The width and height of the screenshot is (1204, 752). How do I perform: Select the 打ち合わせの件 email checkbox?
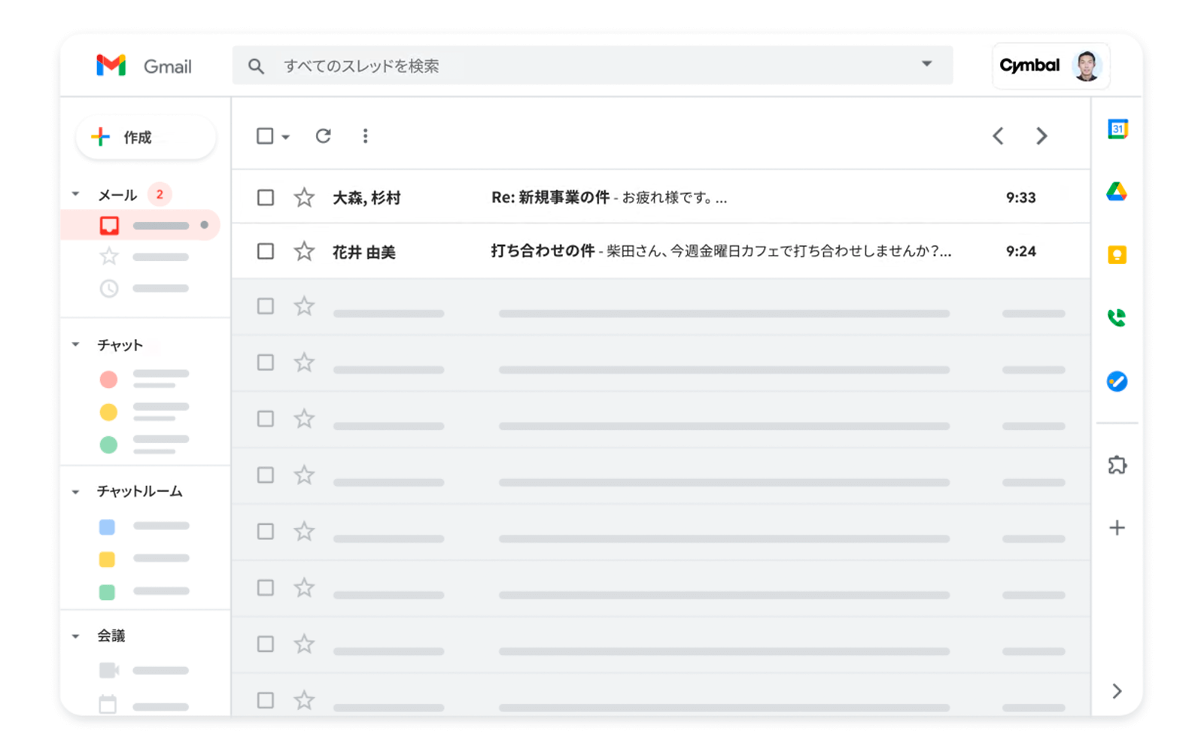tap(266, 251)
